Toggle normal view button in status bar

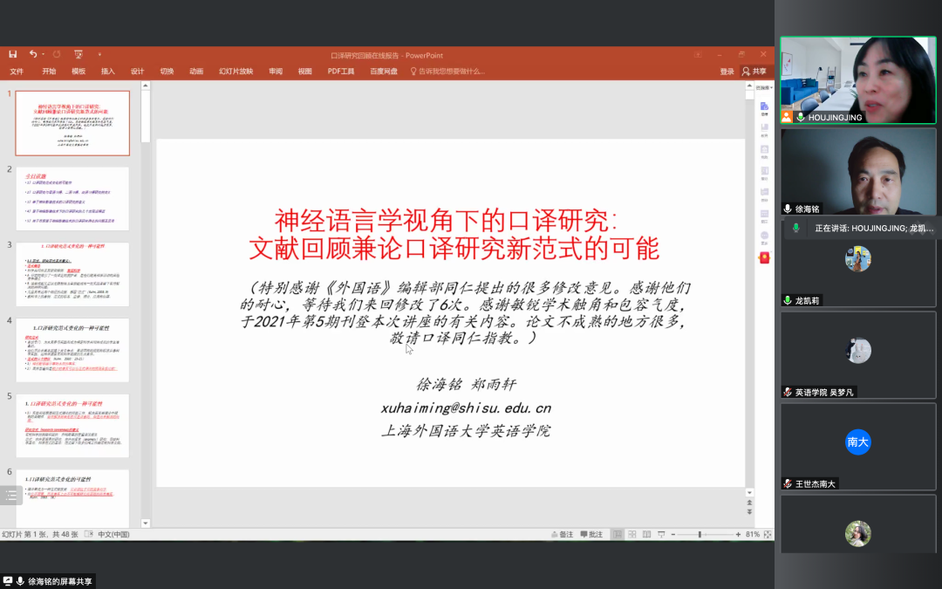click(x=618, y=534)
